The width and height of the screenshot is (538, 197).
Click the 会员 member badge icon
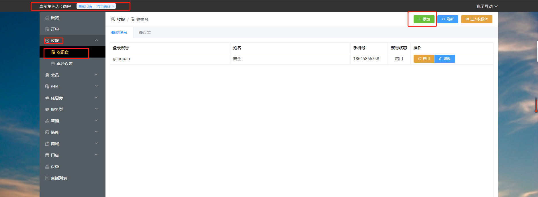(47, 75)
